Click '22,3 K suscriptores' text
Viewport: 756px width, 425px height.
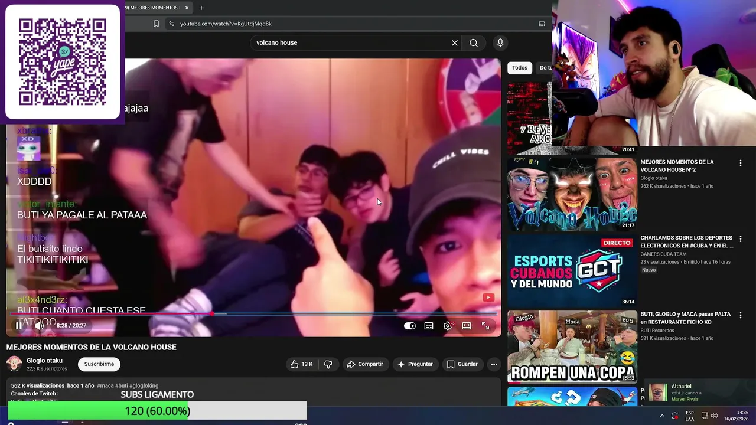click(x=47, y=369)
